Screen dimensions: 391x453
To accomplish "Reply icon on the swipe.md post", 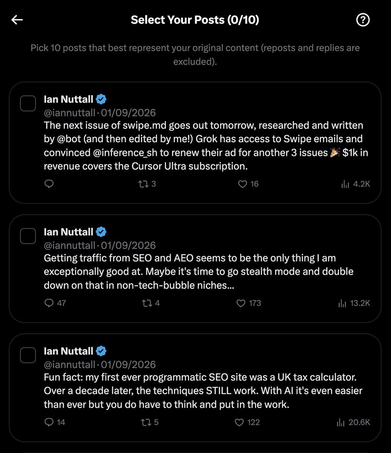I will coord(49,184).
